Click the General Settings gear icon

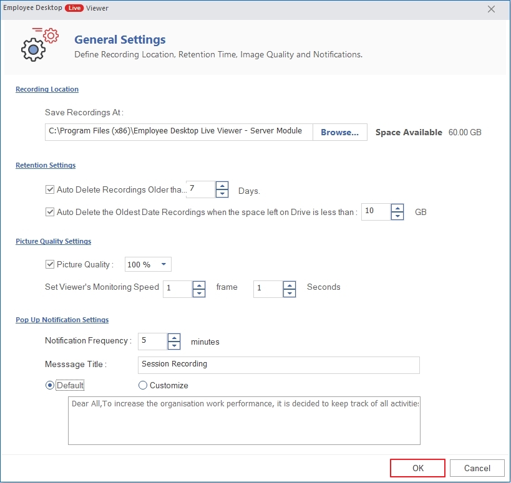click(x=39, y=45)
